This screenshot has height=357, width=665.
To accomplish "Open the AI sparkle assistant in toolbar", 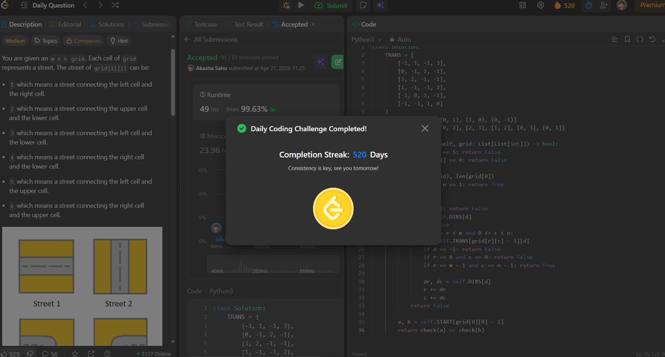I will (380, 6).
